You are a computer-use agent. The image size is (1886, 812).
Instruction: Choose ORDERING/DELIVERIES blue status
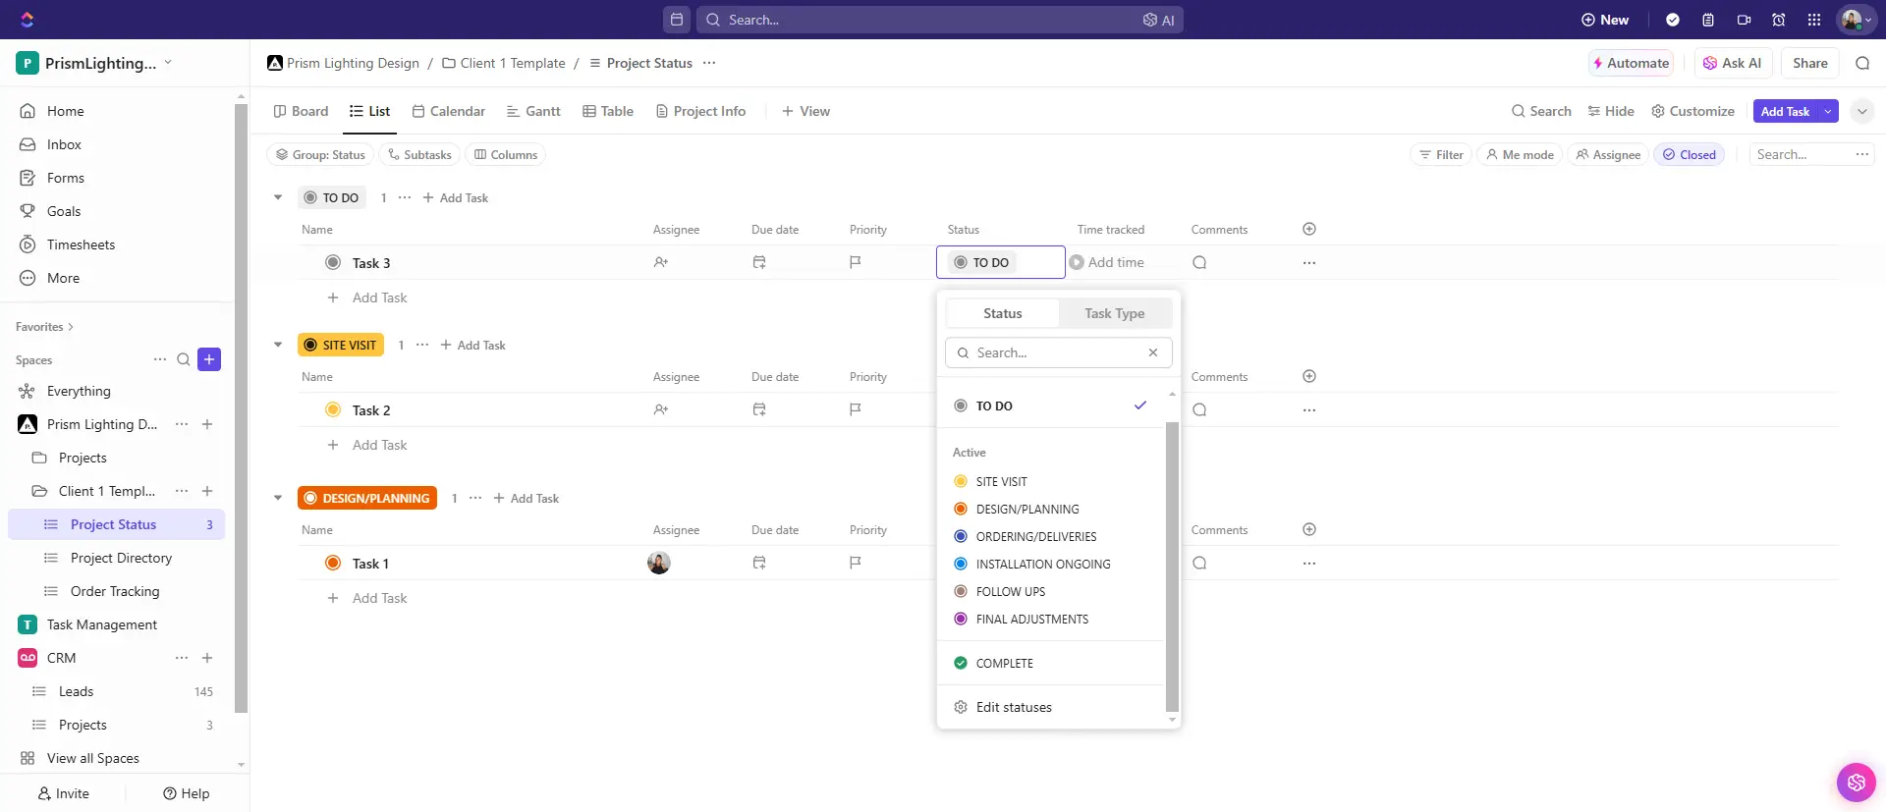(1051, 536)
